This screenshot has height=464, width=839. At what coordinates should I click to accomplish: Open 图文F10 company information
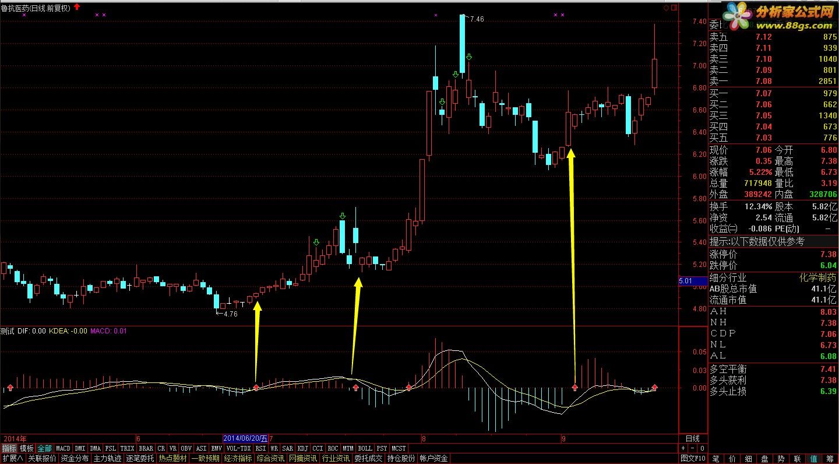click(693, 459)
